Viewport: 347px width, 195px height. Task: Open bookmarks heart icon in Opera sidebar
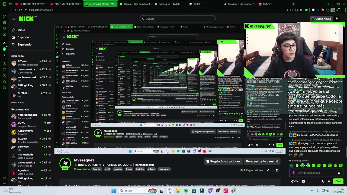coord(4,70)
